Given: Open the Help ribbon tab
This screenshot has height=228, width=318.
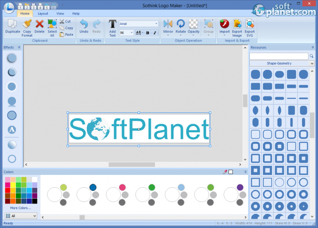Looking at the screenshot, I should coord(76,14).
